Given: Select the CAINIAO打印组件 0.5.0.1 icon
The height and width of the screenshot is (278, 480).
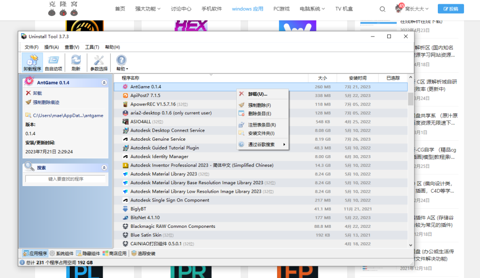Looking at the screenshot, I should pos(125,244).
